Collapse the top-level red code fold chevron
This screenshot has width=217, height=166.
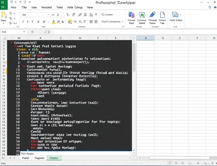click(12, 42)
